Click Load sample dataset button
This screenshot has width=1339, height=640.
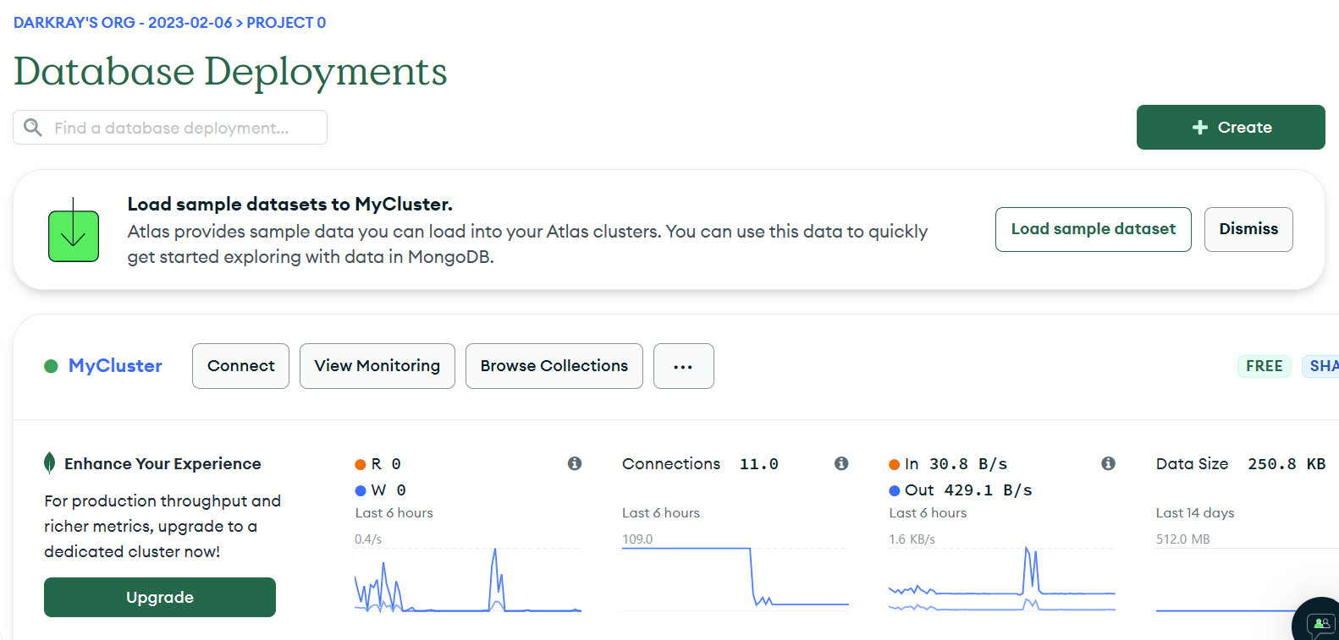[1094, 229]
